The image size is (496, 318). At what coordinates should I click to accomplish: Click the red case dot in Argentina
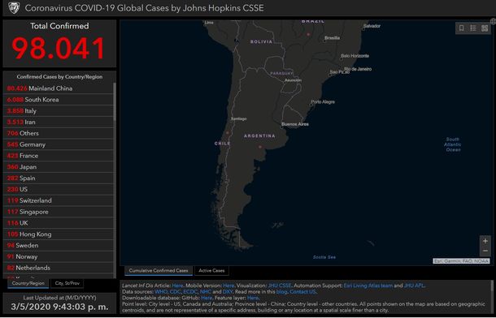point(260,147)
